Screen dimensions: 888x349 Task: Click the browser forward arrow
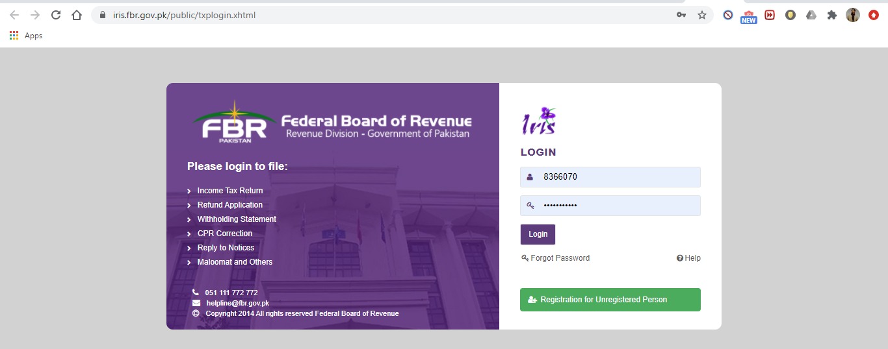35,15
